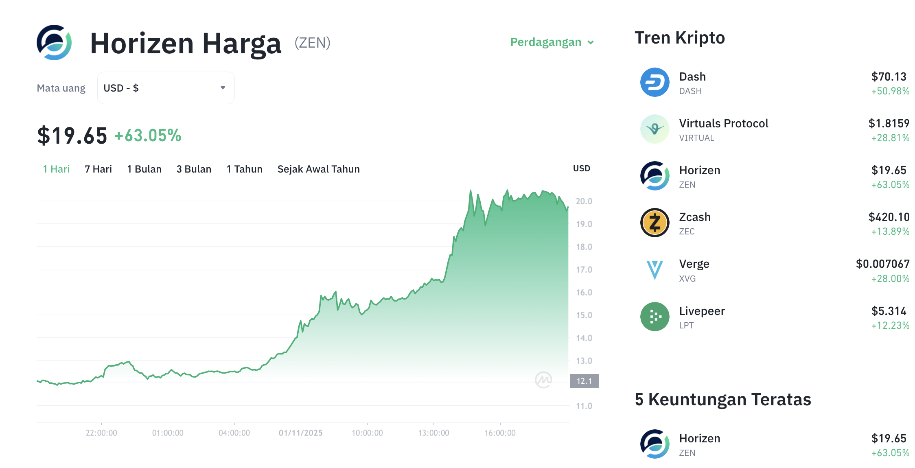Click the Horizen logo next to the page title
Screen dimensions: 915x468
[x=54, y=43]
